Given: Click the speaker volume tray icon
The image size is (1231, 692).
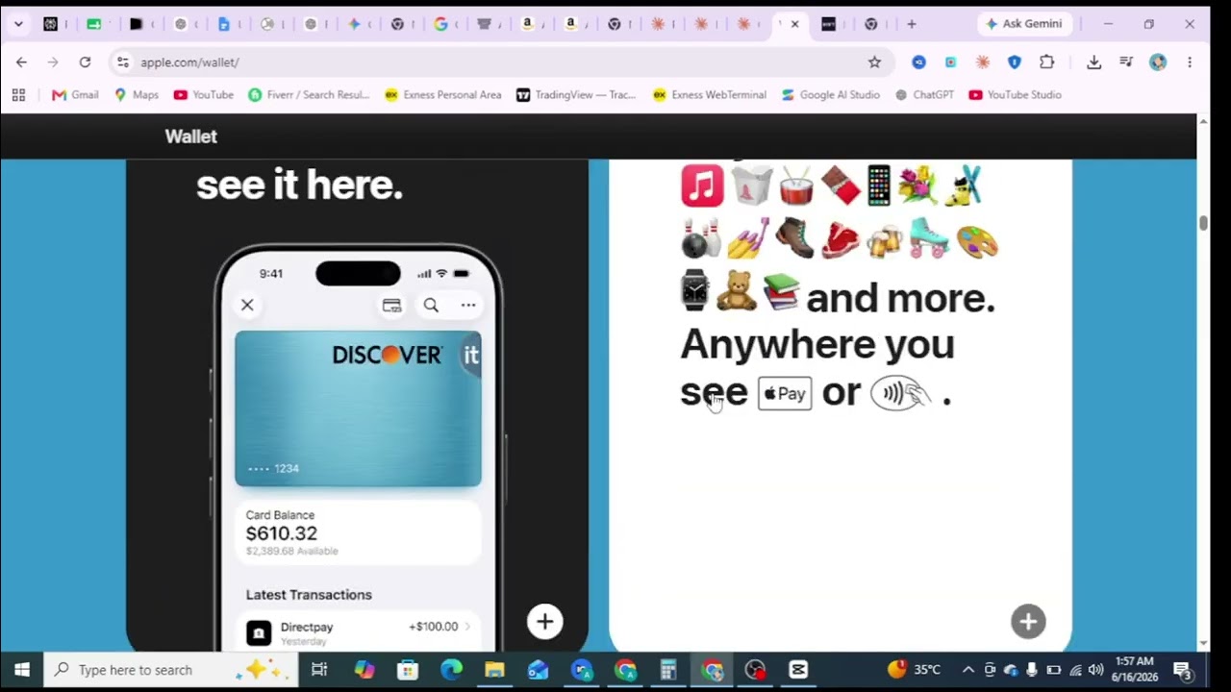Looking at the screenshot, I should [x=1095, y=670].
